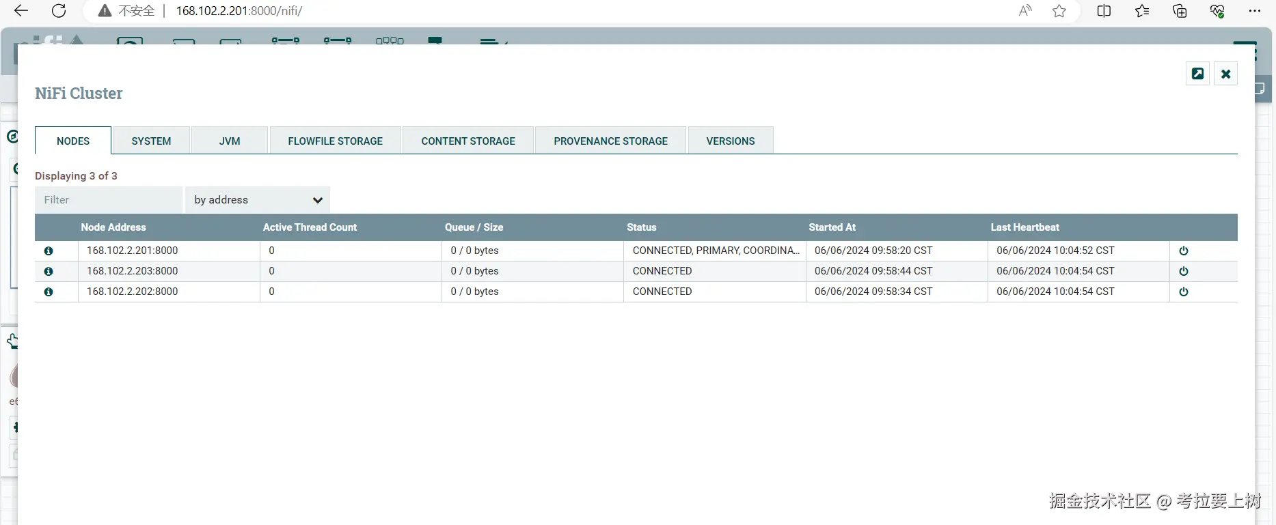Reload the page with refresh icon
This screenshot has width=1276, height=525.
(x=59, y=11)
